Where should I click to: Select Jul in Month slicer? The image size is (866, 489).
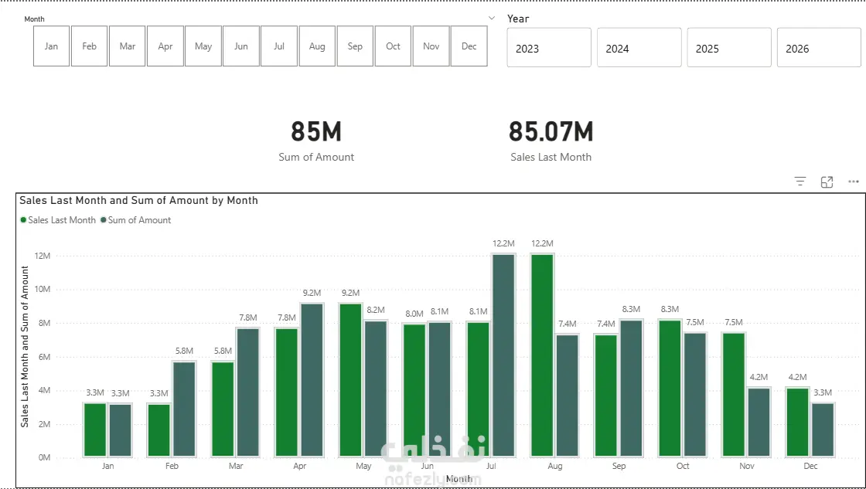[x=279, y=46]
